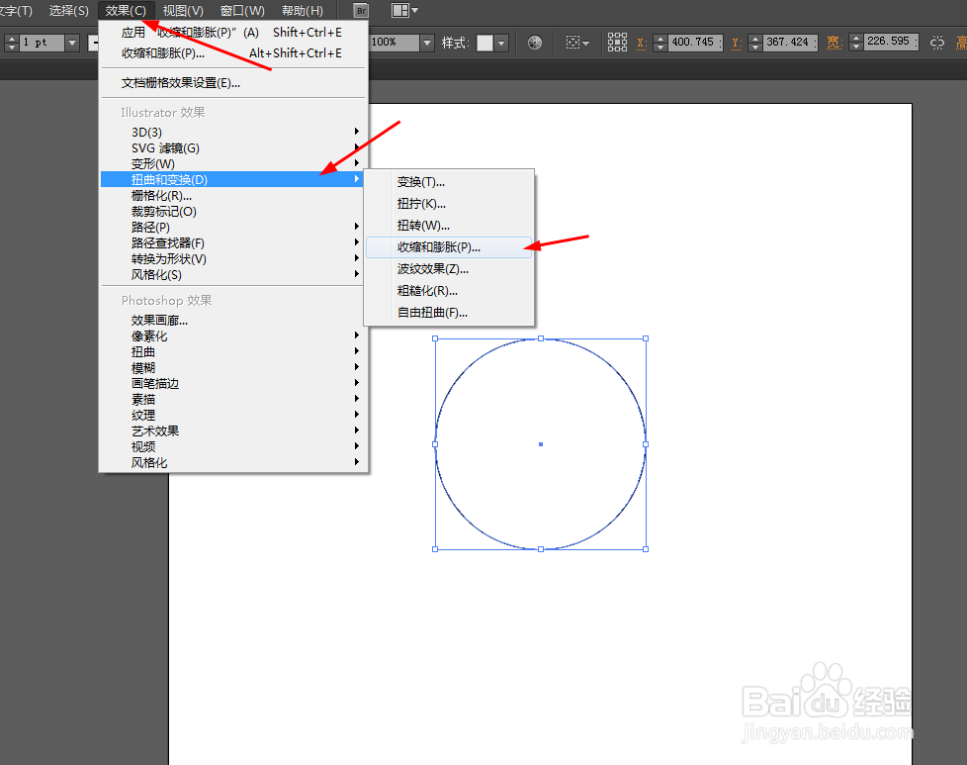
Task: Expand the 路径查找器(F) submenu
Action: pos(233,243)
